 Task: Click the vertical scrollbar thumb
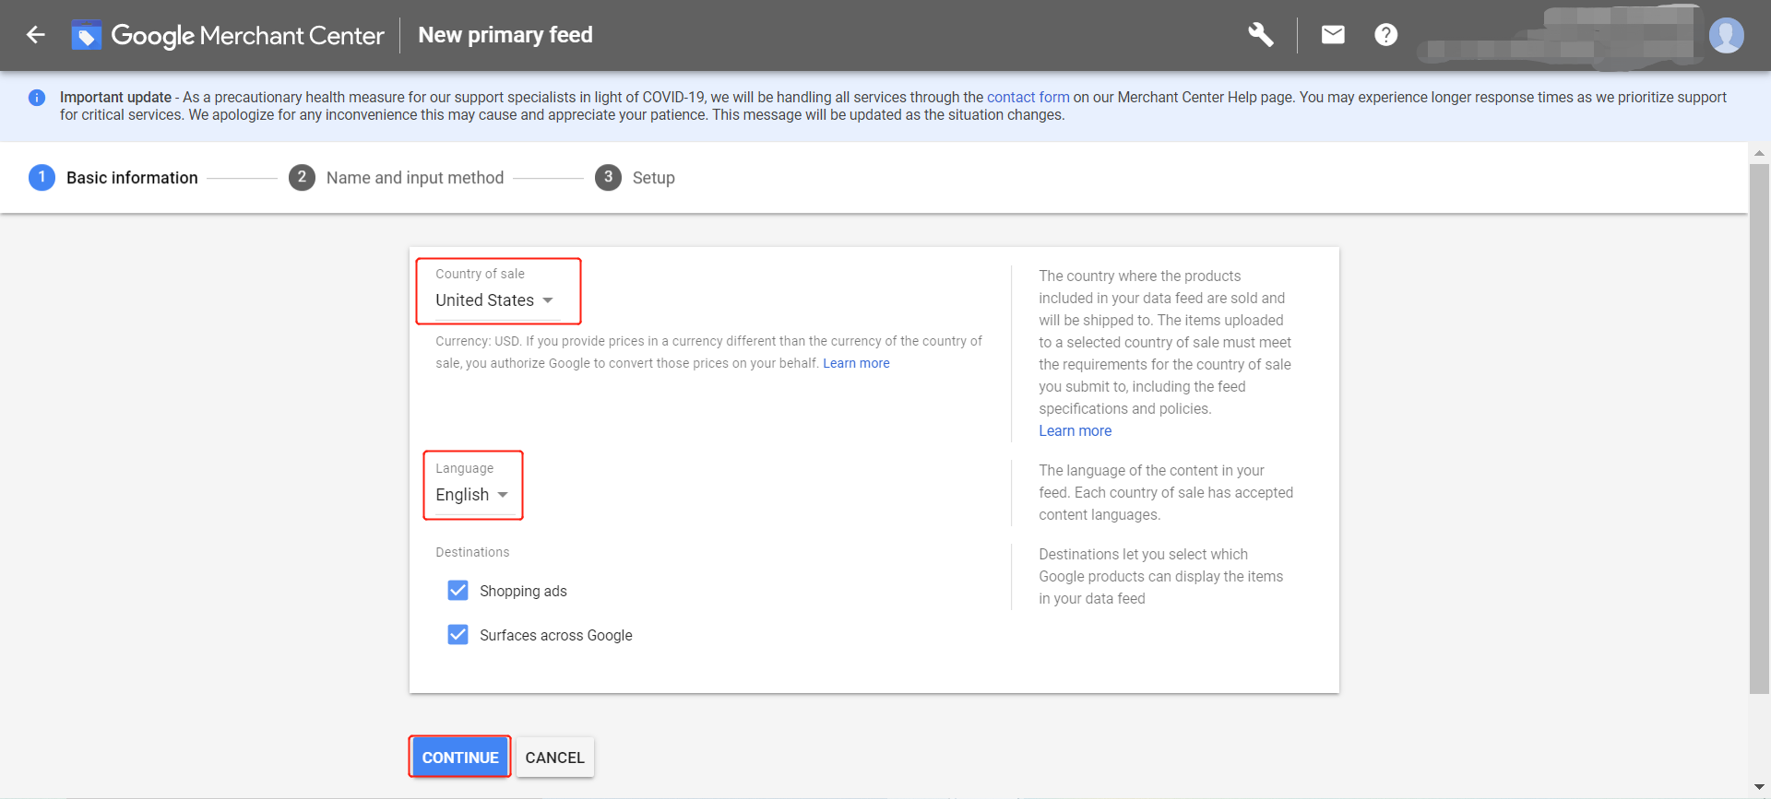[1759, 429]
